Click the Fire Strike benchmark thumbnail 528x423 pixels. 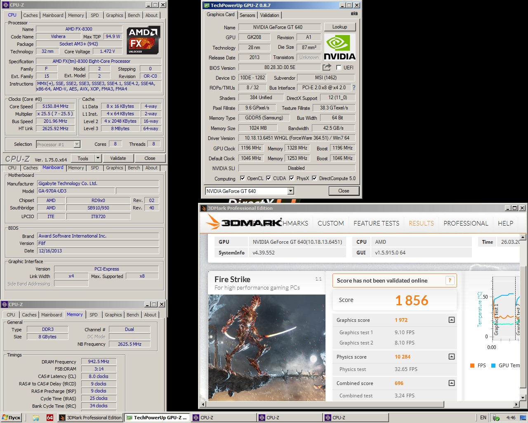[x=267, y=347]
